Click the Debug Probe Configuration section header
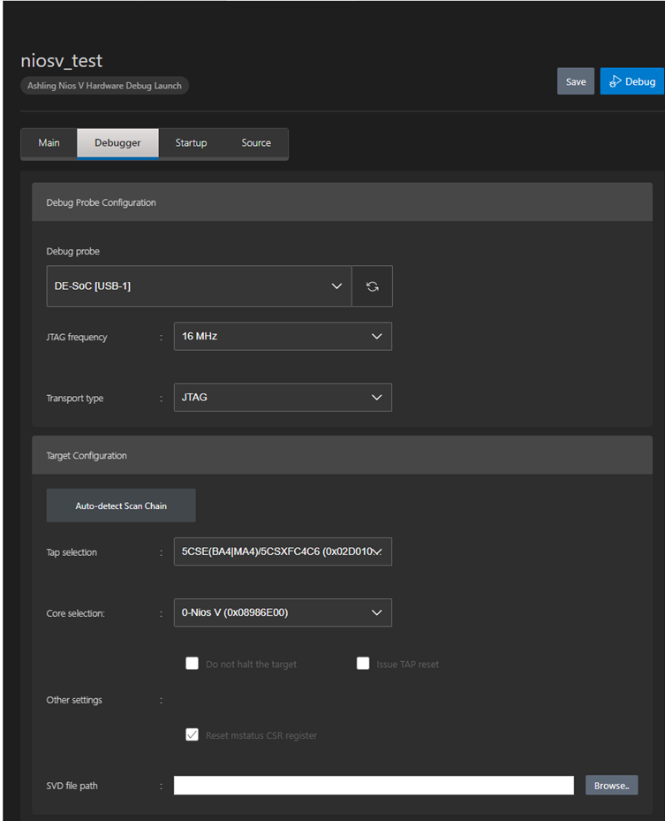The height and width of the screenshot is (821, 665). pos(342,202)
